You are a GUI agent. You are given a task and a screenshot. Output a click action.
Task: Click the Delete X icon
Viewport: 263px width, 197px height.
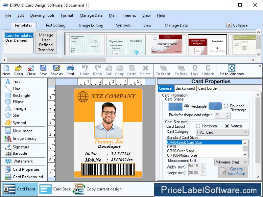[x=145, y=68]
